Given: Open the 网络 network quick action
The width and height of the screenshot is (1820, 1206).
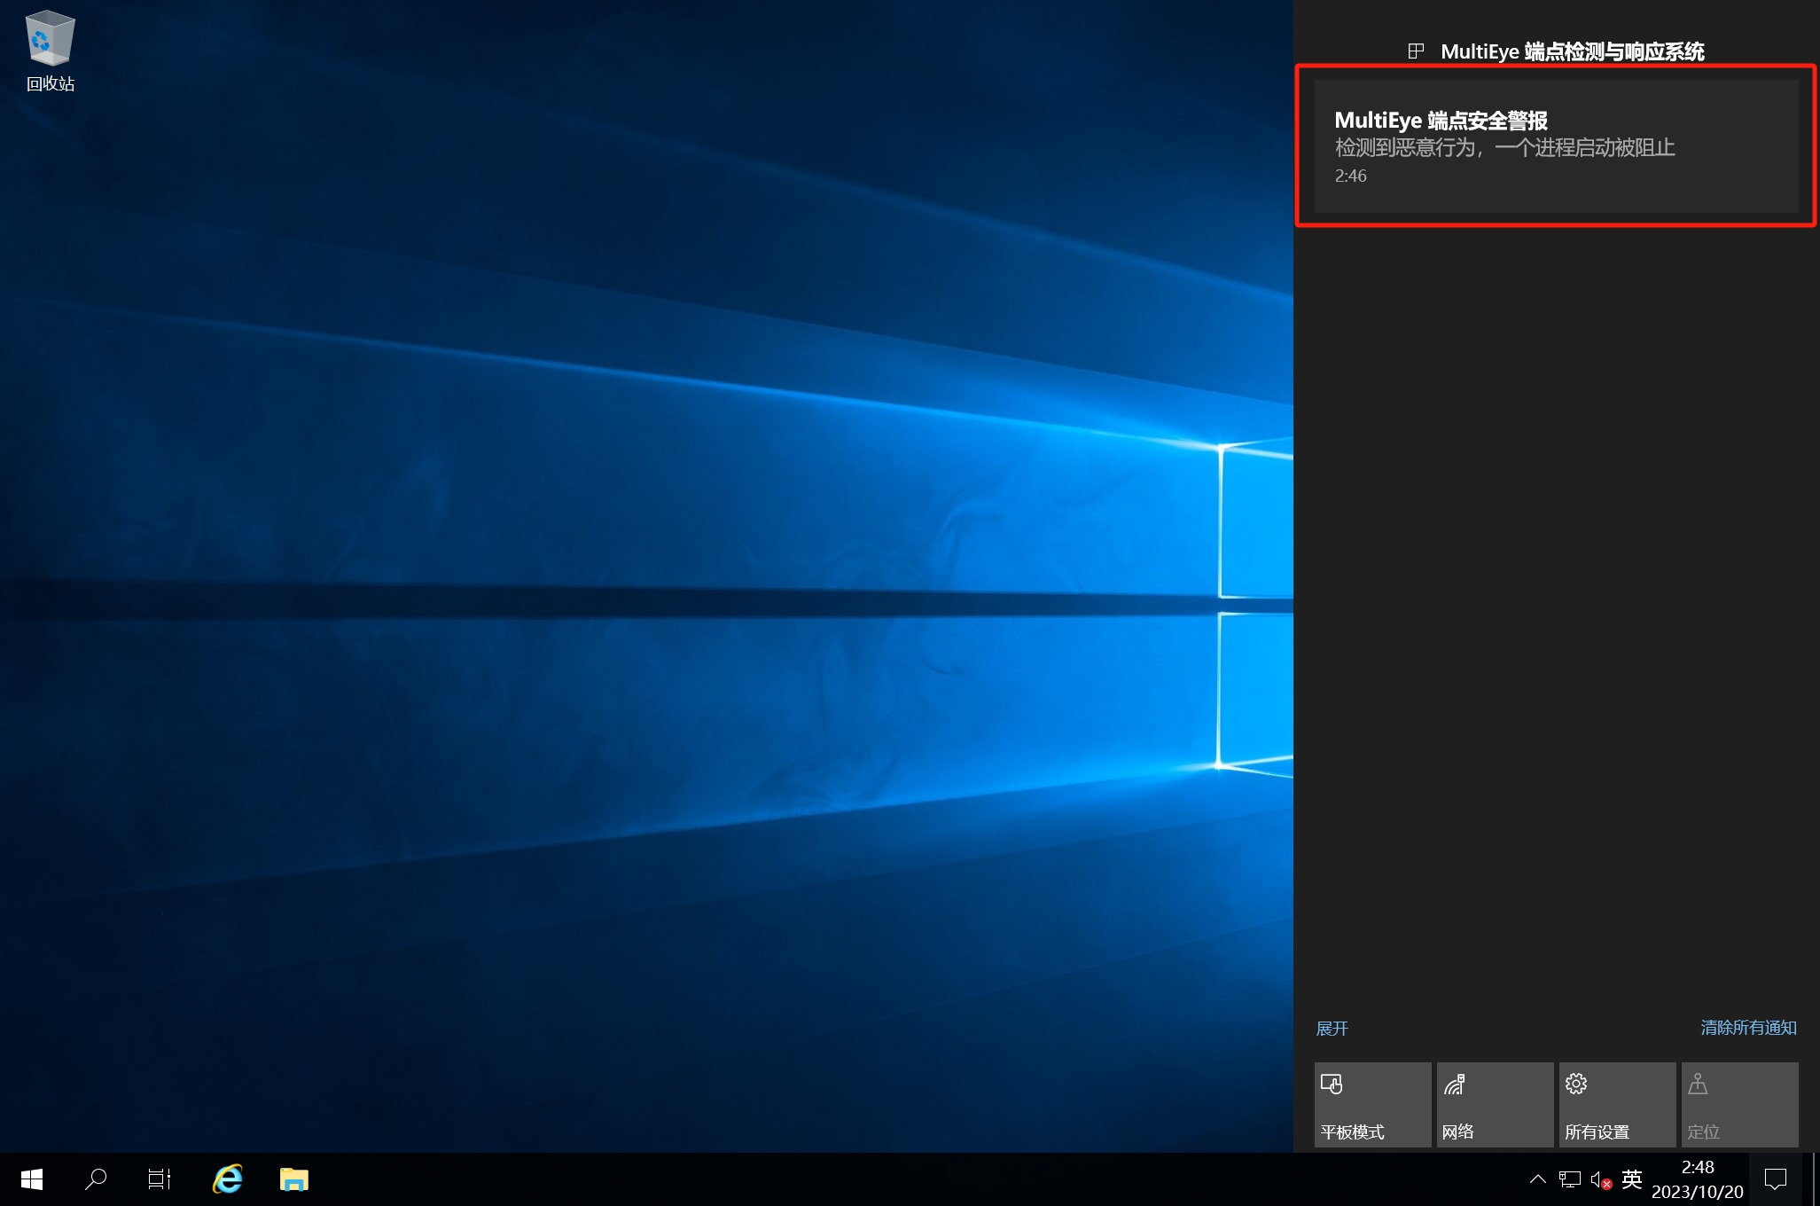Looking at the screenshot, I should [x=1495, y=1105].
